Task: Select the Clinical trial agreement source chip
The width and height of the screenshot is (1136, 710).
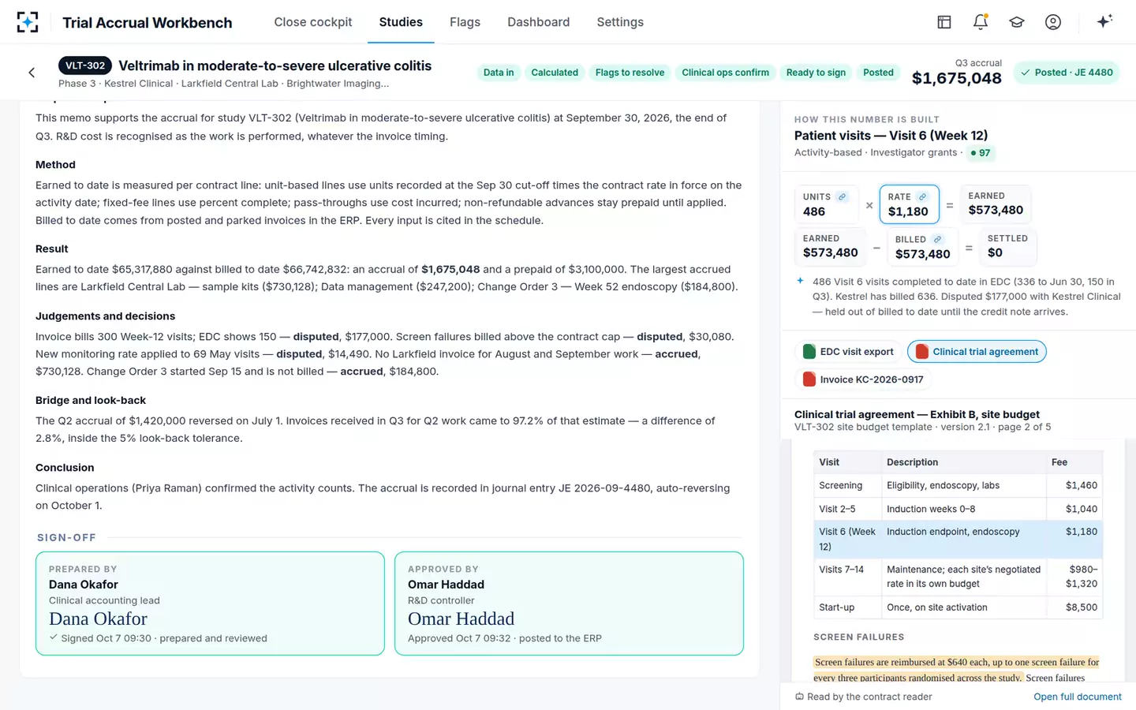Action: click(977, 352)
